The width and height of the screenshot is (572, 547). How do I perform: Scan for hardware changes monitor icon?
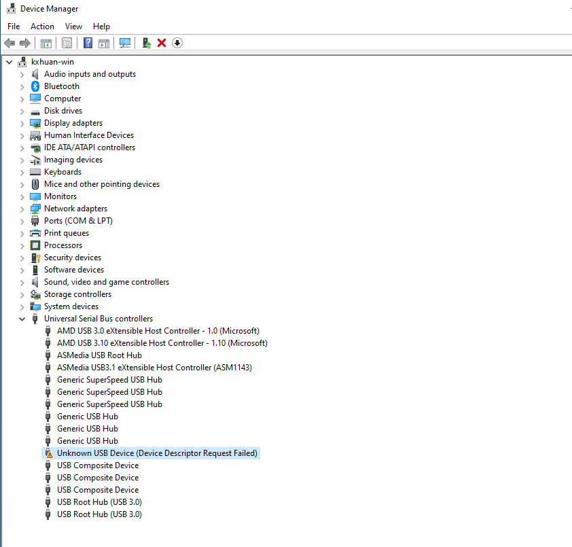125,43
